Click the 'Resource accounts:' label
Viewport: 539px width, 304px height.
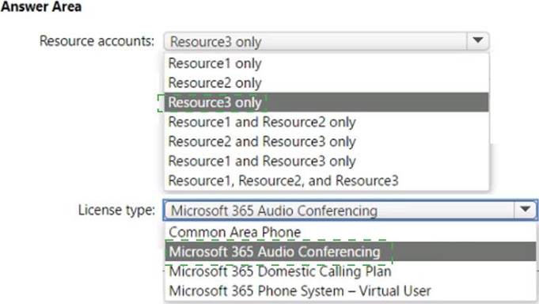point(97,41)
